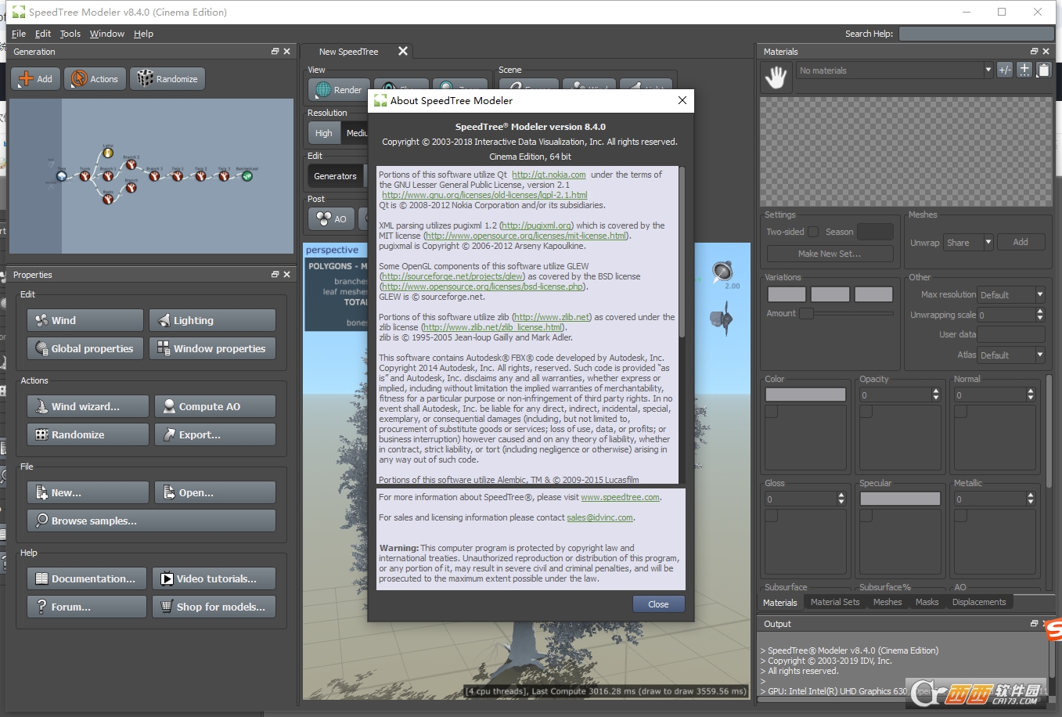This screenshot has height=717, width=1062.
Task: Click the Normal value stepper
Action: tap(1031, 395)
